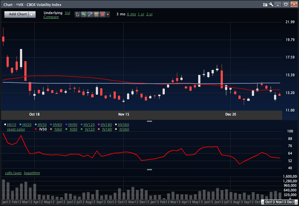This screenshot has height=206, width=299.
Task: Open the Add Chart dropdown arrow
Action: (x=32, y=14)
